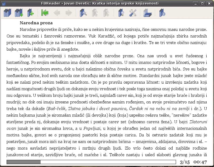Open help book with question mark icon

coord(162,13)
